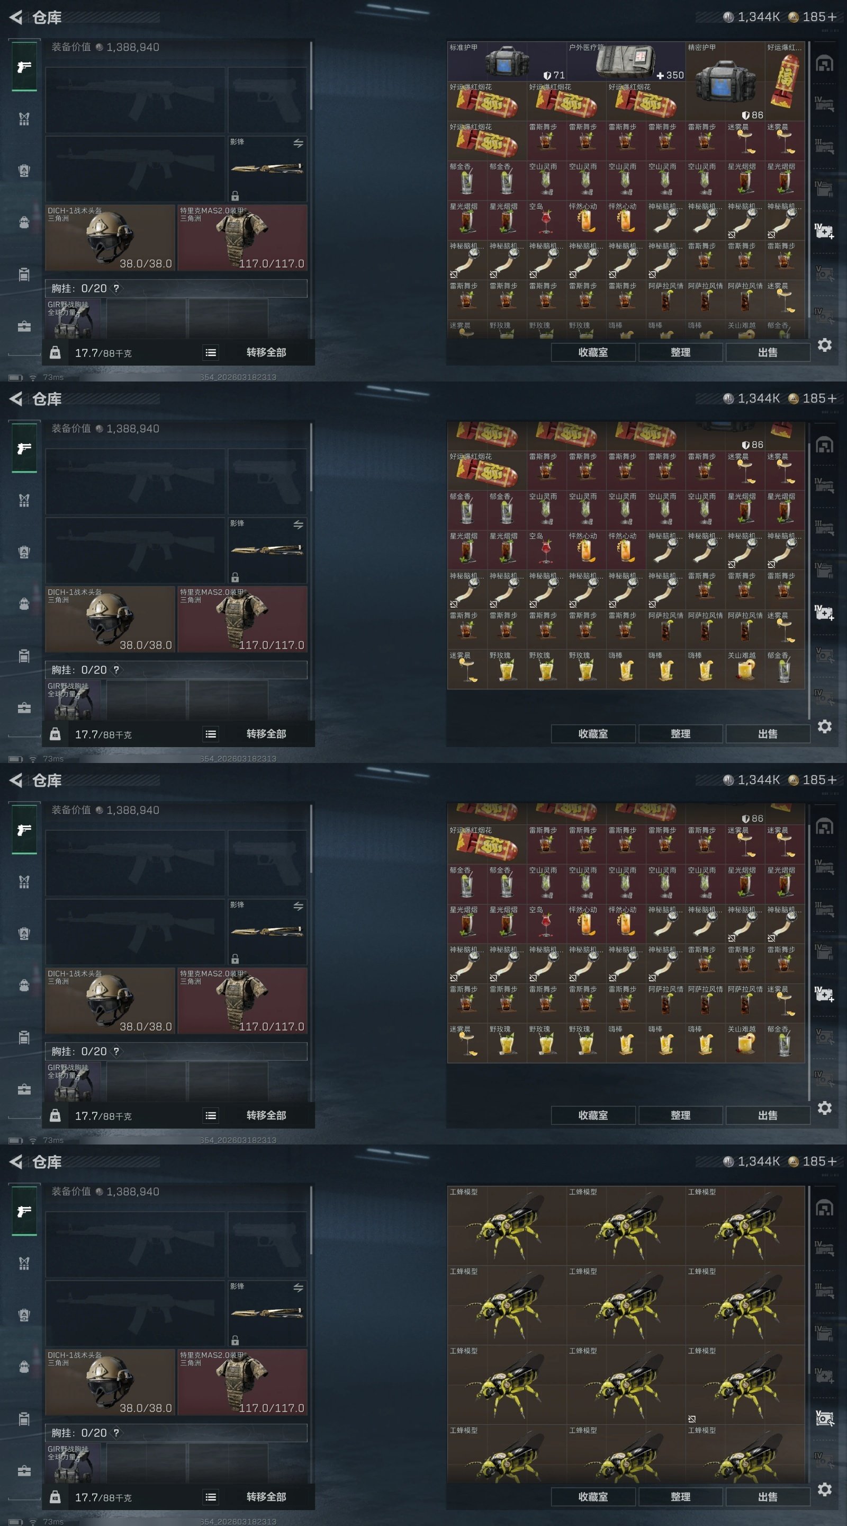Open the highlighted IV medical-kit stash tab

pyautogui.click(x=825, y=230)
